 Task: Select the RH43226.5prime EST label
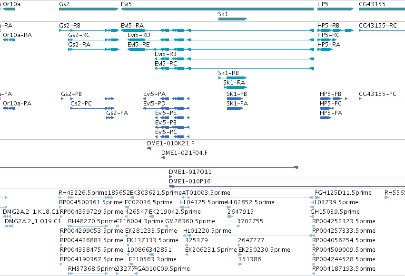tap(83, 193)
